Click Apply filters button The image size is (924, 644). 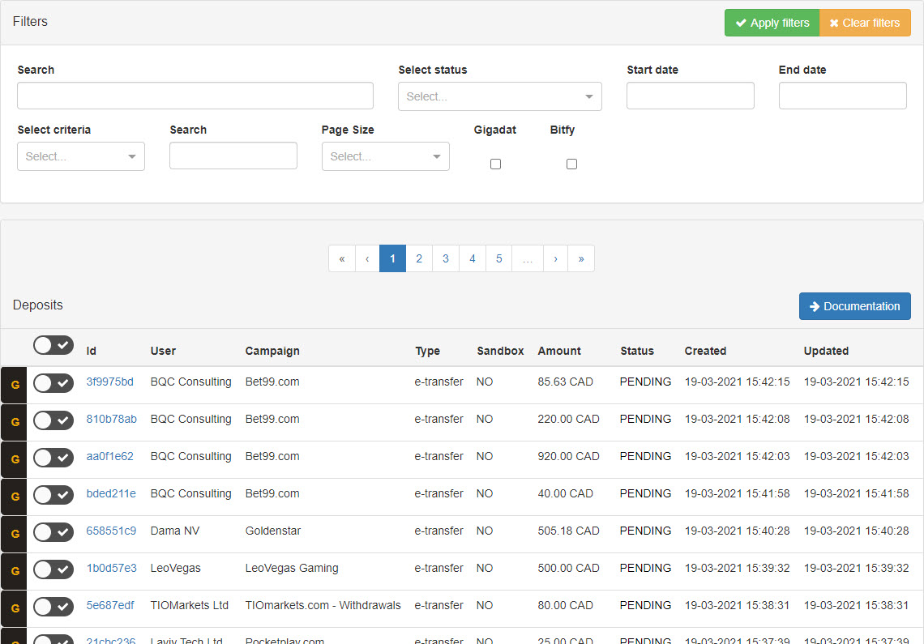pyautogui.click(x=772, y=23)
